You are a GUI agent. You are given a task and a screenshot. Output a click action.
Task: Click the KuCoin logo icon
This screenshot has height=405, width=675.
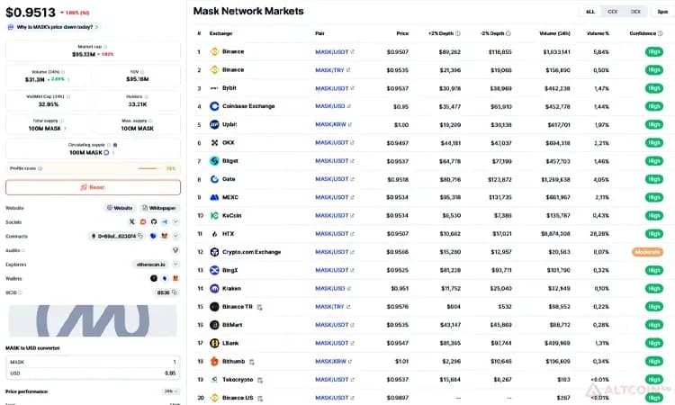tap(214, 216)
